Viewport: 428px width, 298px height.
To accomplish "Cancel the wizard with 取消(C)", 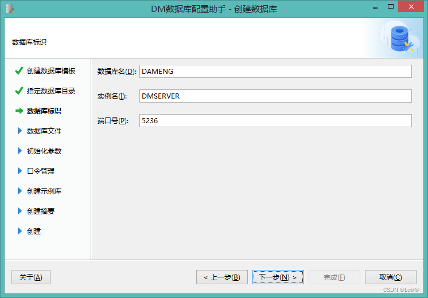I will [391, 277].
